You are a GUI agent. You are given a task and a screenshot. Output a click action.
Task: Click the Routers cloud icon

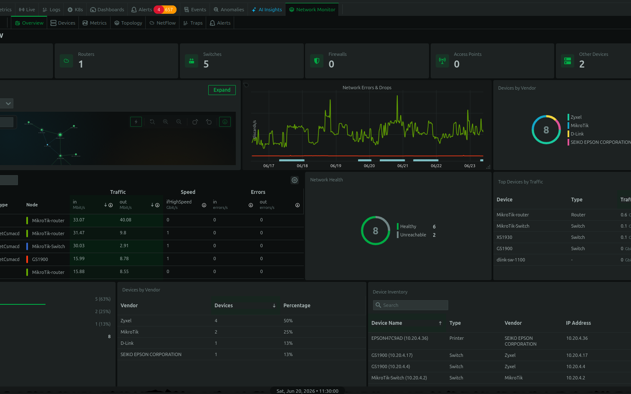[x=66, y=61]
